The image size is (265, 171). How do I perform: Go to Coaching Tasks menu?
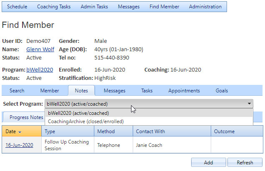pos(54,7)
